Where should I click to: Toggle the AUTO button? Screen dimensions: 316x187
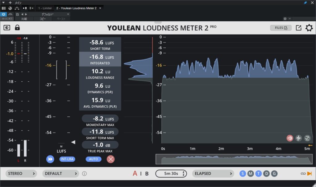tap(94, 159)
